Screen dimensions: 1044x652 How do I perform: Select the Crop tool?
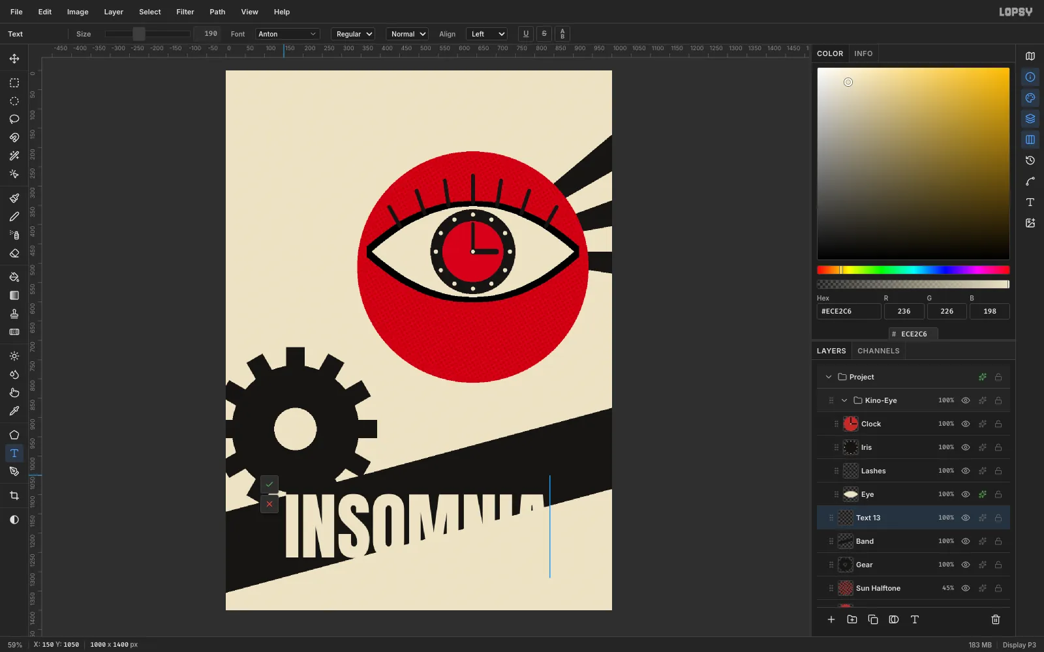pyautogui.click(x=14, y=496)
